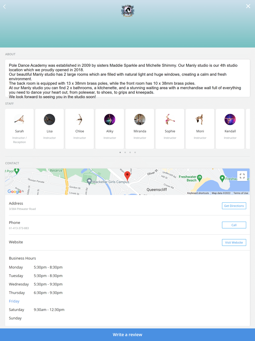Click the Business Hours heading
Screen dimensions: 255x341
pyautogui.click(x=22, y=258)
